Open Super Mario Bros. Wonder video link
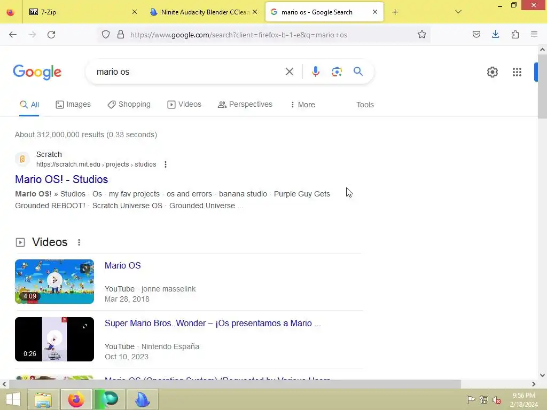 tap(213, 323)
